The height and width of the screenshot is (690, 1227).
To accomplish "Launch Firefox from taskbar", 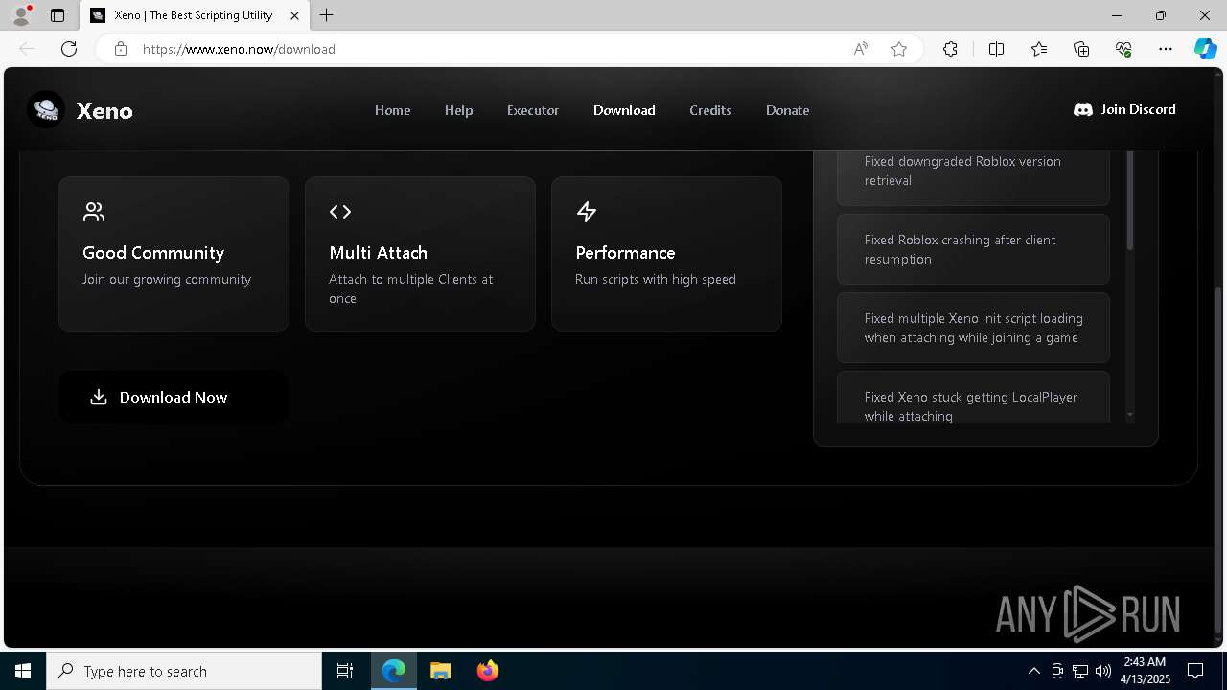I will pyautogui.click(x=488, y=671).
